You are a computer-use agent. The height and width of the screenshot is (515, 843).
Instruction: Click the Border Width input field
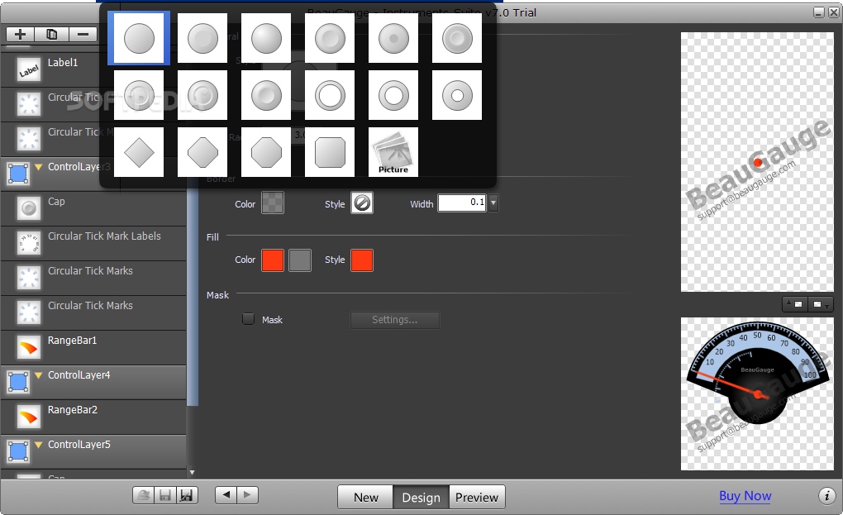tap(462, 203)
